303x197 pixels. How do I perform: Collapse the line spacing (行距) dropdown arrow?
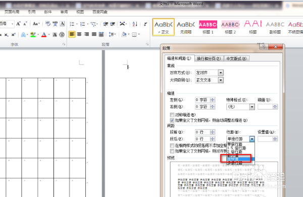pos(252,139)
